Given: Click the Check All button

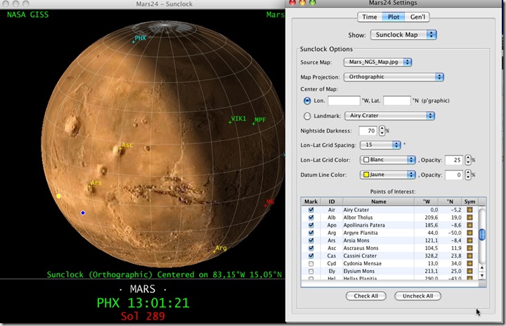Looking at the screenshot, I should pyautogui.click(x=366, y=296).
